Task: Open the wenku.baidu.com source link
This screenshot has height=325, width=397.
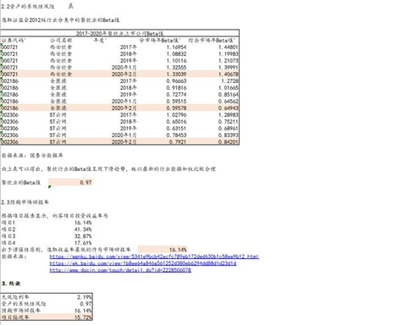Action: tap(154, 256)
